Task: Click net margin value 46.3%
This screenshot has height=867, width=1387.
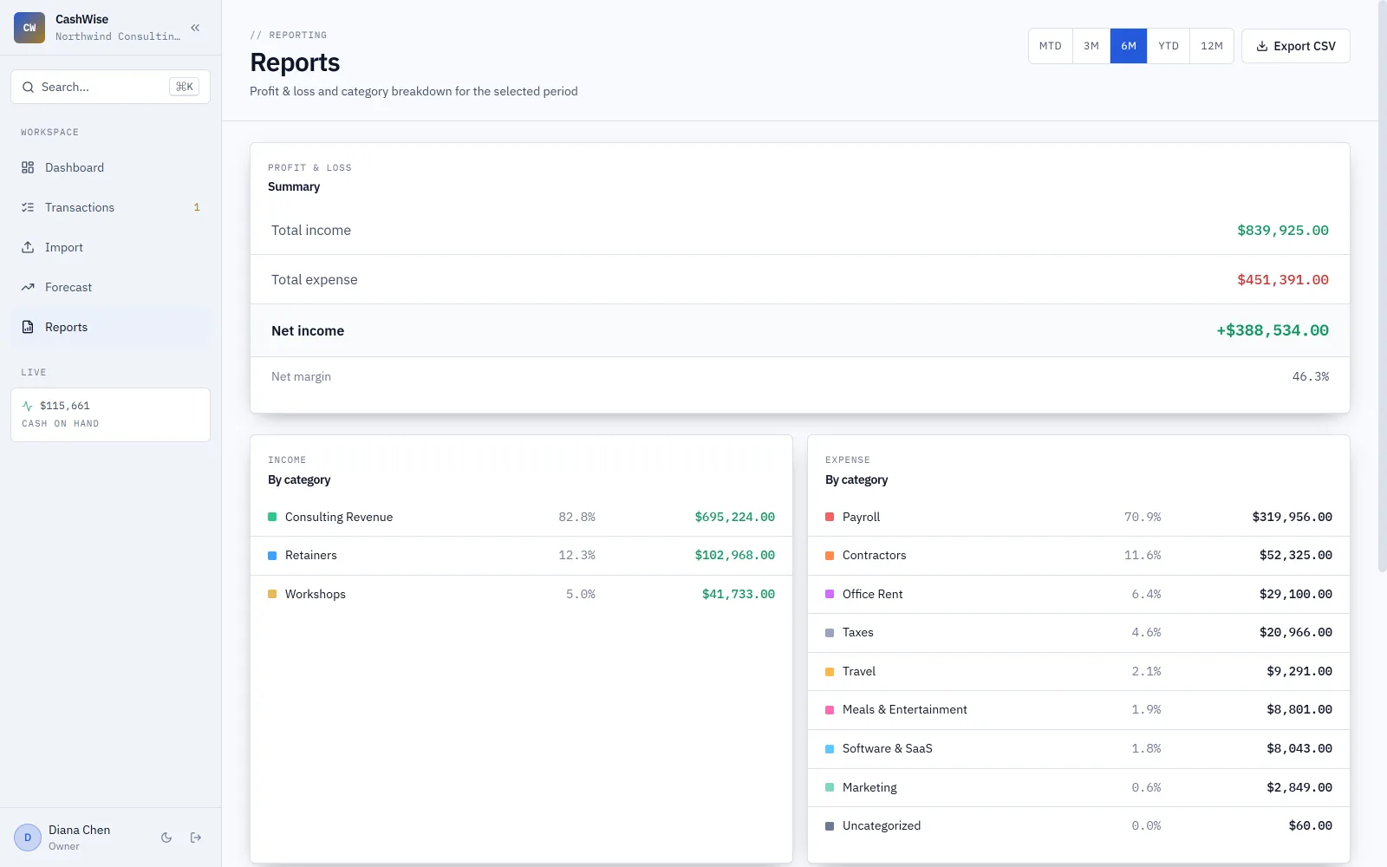Action: click(x=1311, y=376)
